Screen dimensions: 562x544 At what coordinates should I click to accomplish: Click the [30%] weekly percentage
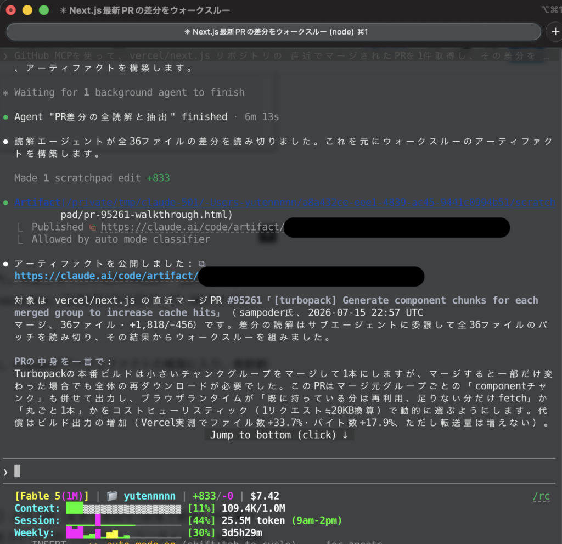point(201,533)
